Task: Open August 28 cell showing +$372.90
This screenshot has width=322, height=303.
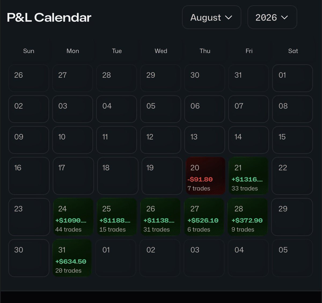Action: coord(248,217)
